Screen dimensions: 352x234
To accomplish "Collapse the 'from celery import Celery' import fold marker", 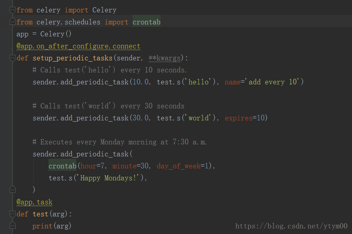I will pyautogui.click(x=12, y=10).
